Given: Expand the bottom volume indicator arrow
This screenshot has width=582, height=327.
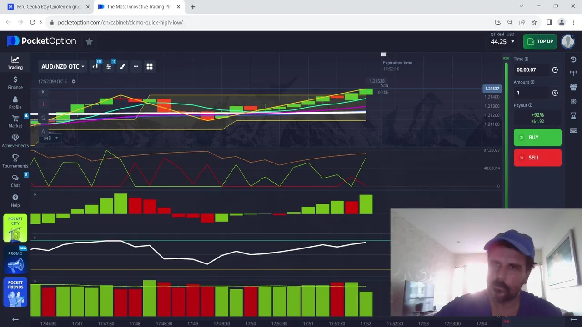Looking at the screenshot, I should coord(35,281).
